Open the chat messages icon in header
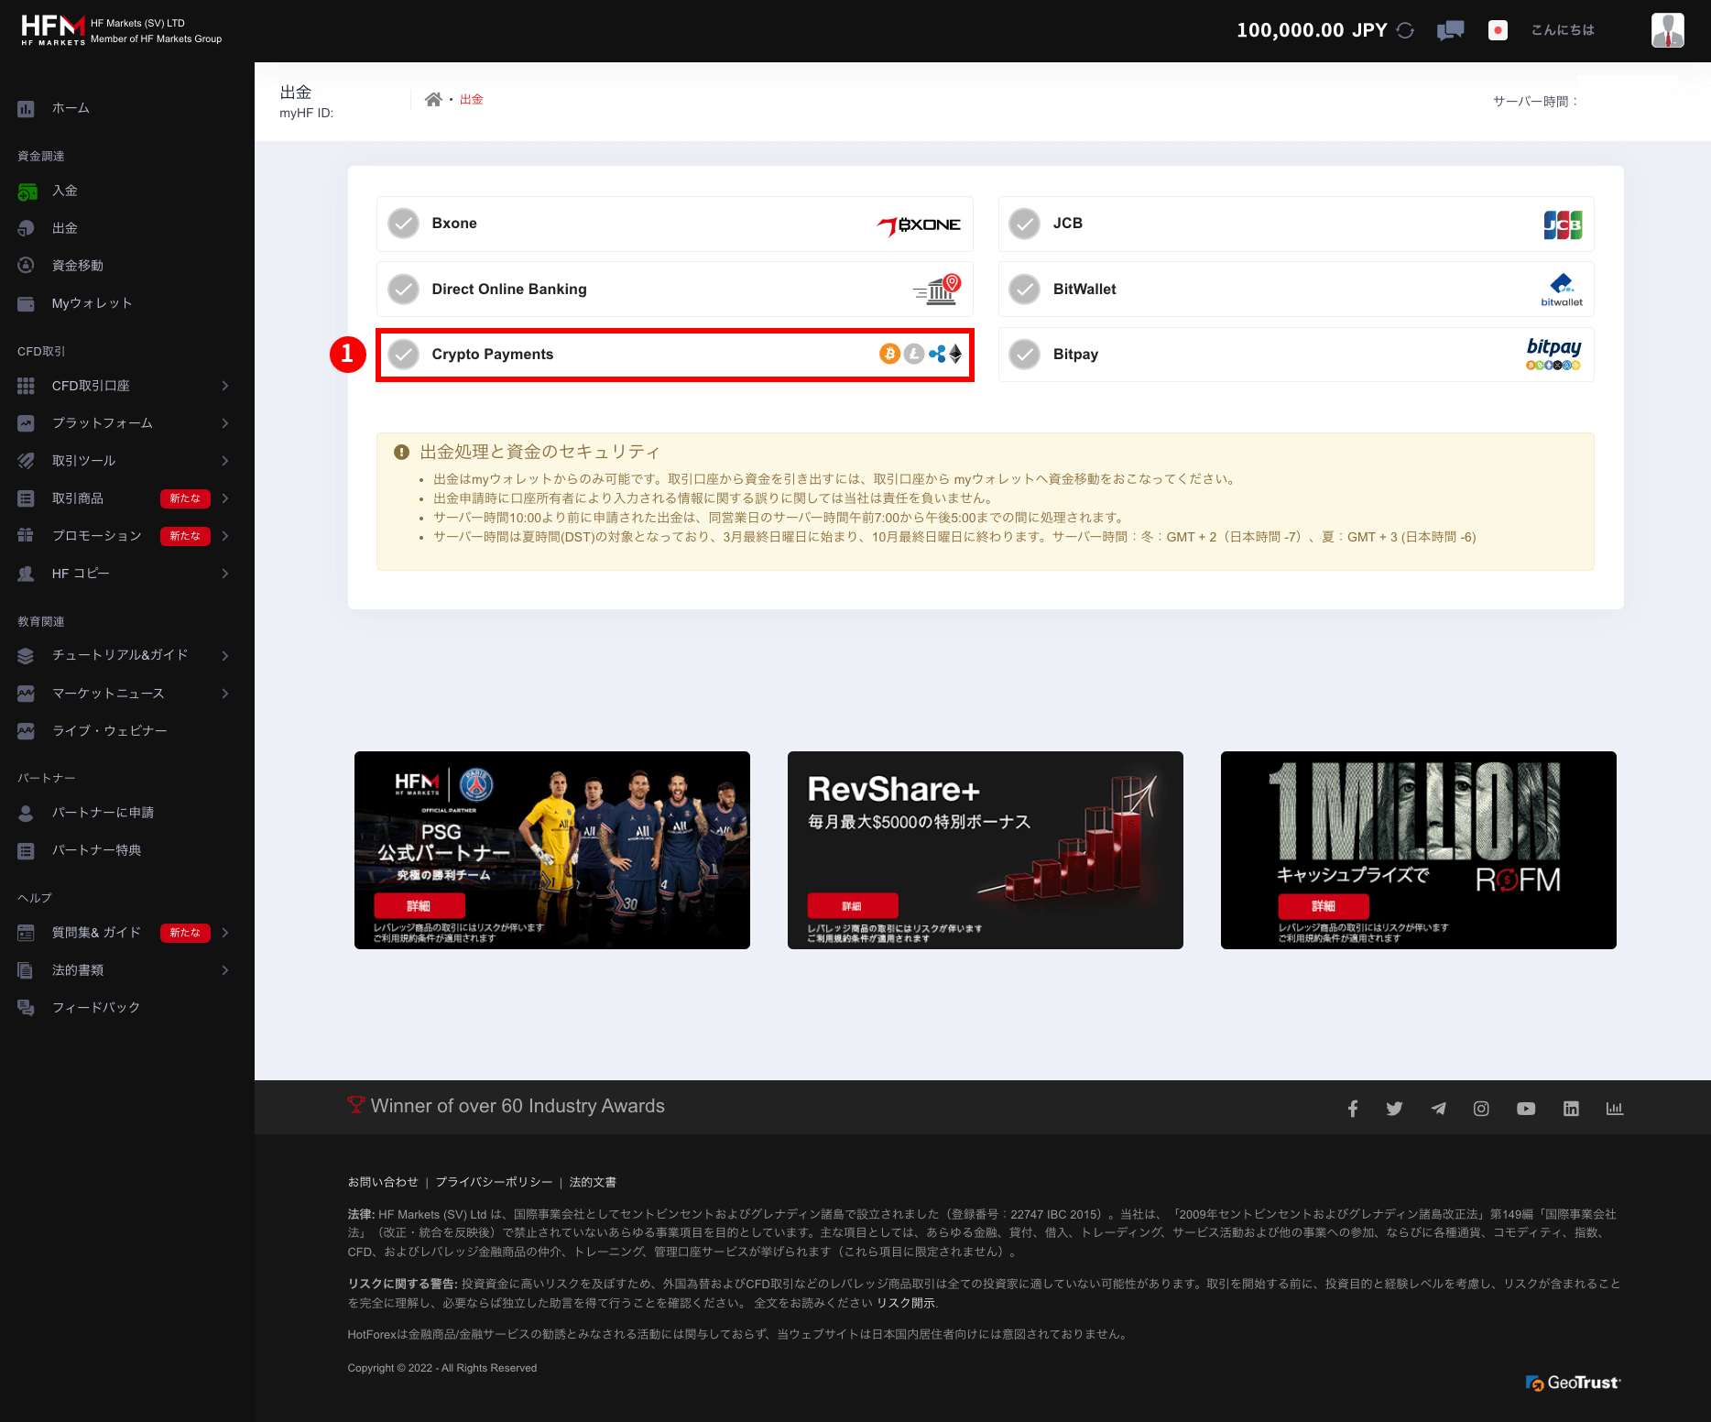Image resolution: width=1711 pixels, height=1422 pixels. [1450, 29]
